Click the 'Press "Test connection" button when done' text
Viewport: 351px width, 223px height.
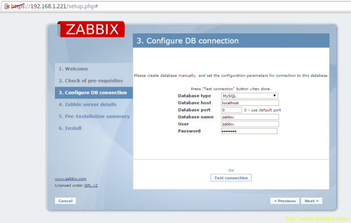(231, 89)
